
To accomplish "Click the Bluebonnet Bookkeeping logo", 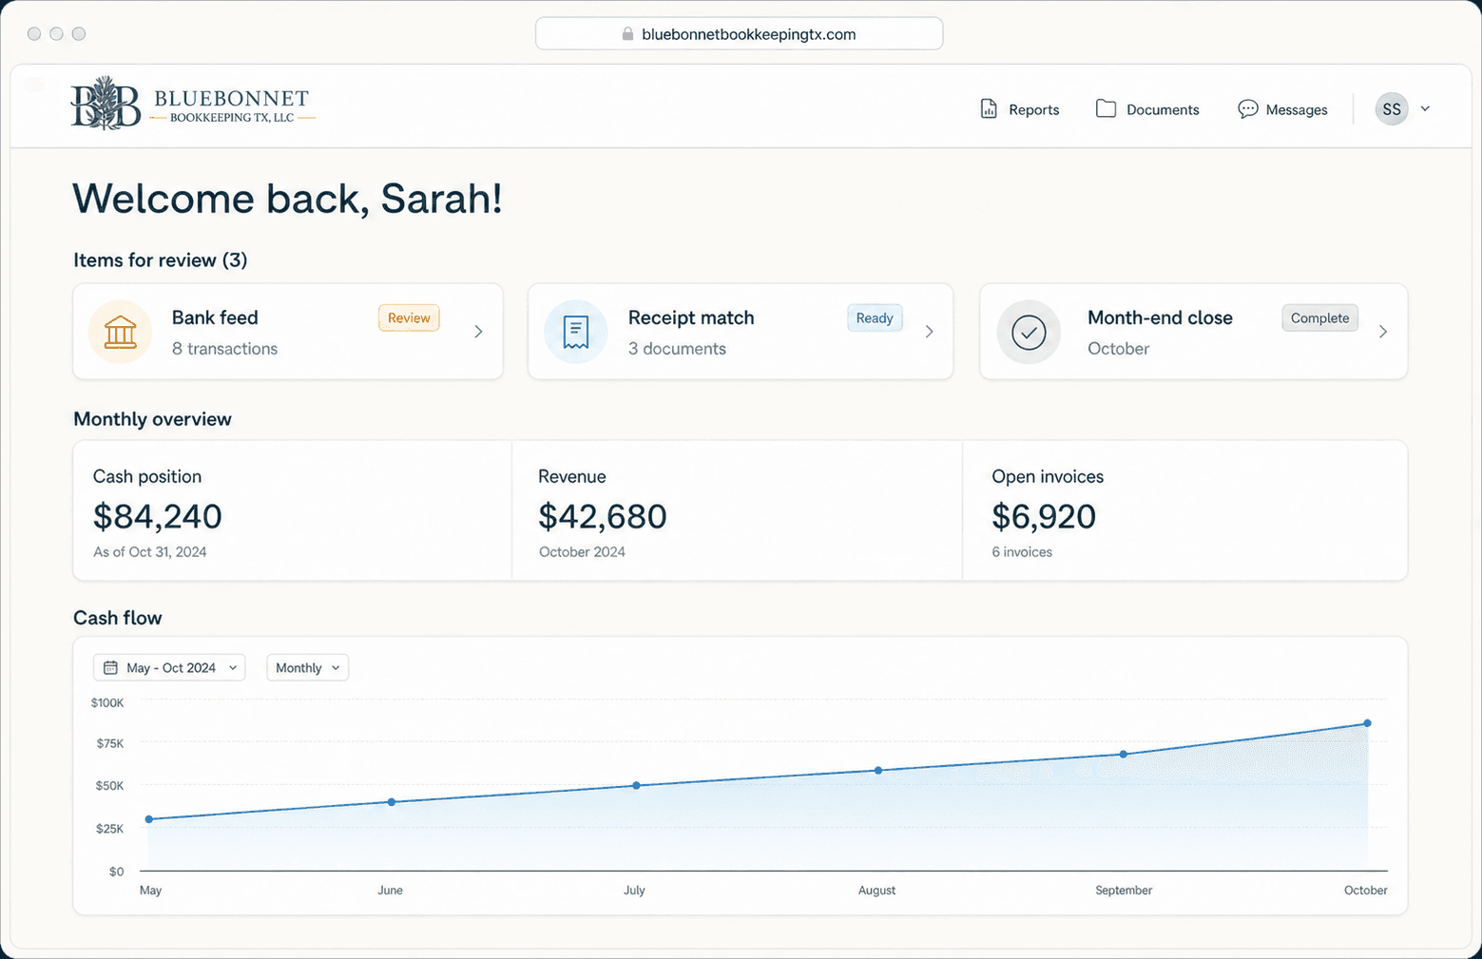I will coord(192,103).
